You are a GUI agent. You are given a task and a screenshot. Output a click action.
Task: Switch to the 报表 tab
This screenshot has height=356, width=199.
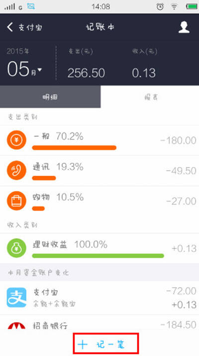[x=150, y=97]
